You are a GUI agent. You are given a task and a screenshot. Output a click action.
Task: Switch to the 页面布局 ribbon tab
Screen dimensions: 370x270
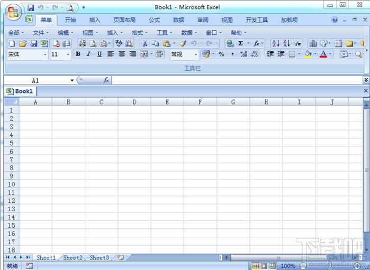pyautogui.click(x=124, y=20)
